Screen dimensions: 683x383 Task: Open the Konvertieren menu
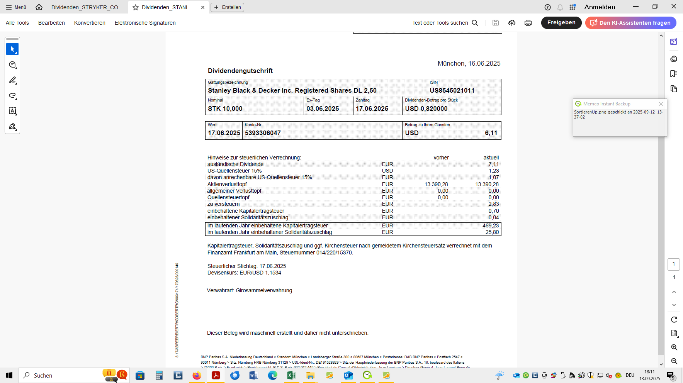(90, 23)
